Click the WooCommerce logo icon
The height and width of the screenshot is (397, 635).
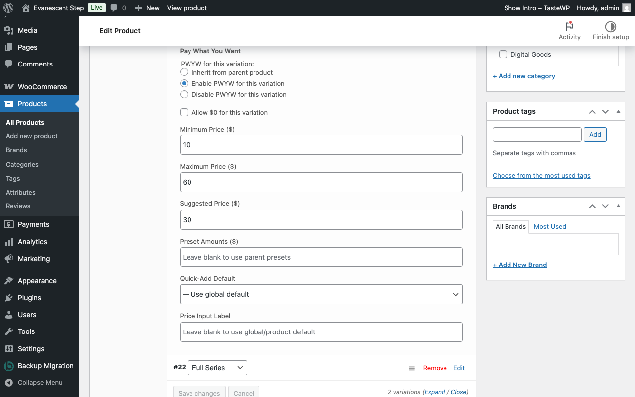tap(9, 87)
